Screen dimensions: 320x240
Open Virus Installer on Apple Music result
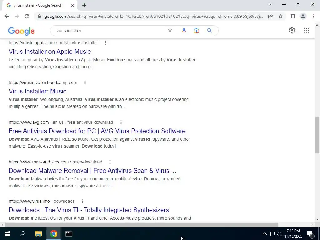[50, 52]
